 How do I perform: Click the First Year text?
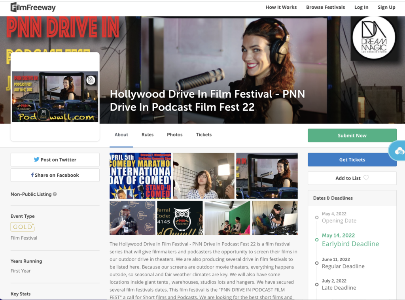point(21,271)
